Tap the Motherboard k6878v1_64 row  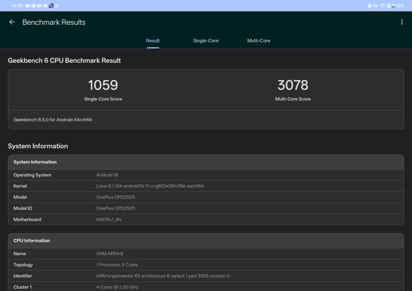206,219
